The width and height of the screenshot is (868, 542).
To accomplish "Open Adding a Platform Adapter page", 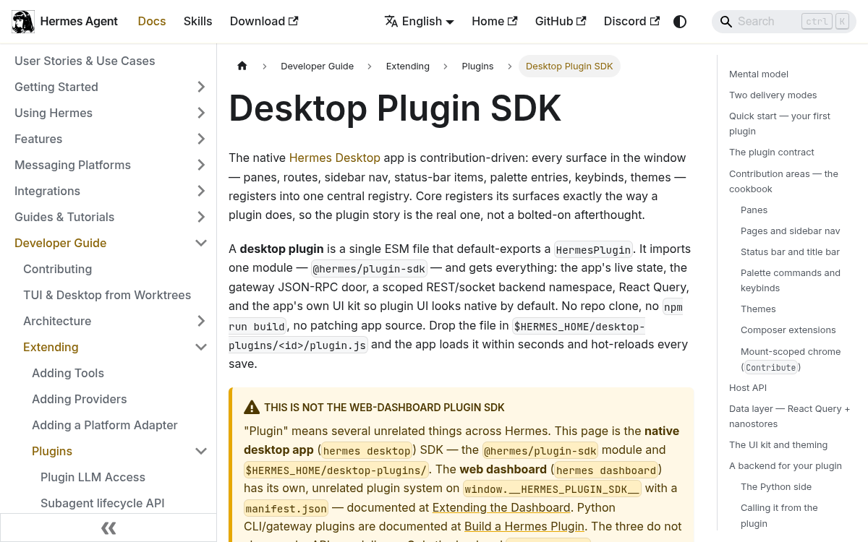I will (x=105, y=425).
